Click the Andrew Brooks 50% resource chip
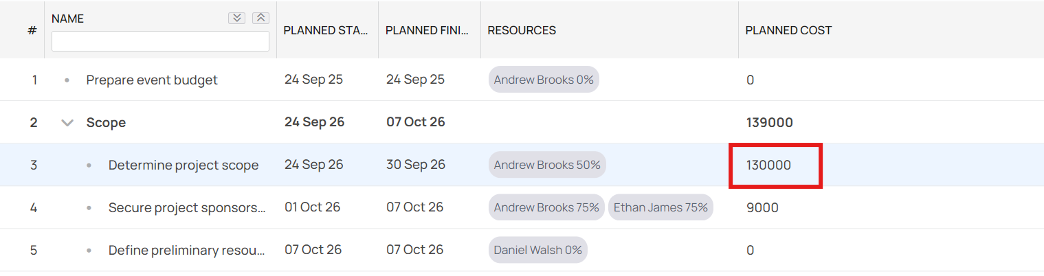1044x276 pixels. [x=547, y=165]
